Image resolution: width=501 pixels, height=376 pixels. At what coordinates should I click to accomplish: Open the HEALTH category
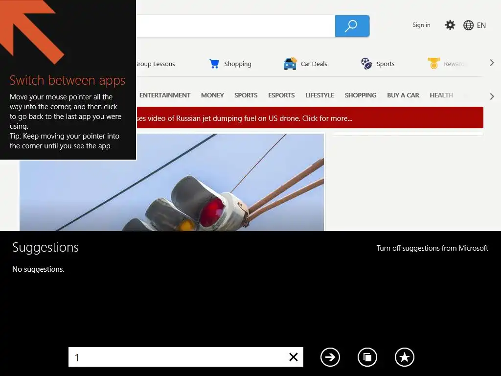pos(441,95)
